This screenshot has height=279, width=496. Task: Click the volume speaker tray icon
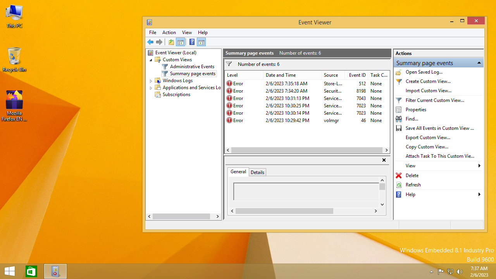coord(460,272)
